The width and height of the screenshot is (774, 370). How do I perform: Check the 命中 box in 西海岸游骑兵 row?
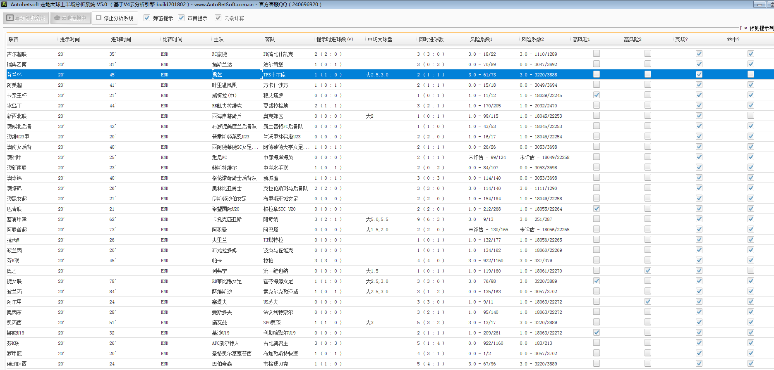click(x=750, y=116)
